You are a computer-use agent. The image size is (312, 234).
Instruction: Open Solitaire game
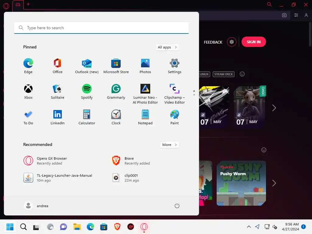tap(58, 92)
